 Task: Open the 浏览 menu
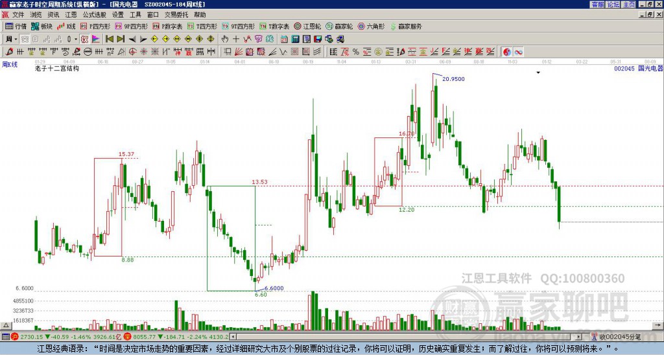click(36, 15)
